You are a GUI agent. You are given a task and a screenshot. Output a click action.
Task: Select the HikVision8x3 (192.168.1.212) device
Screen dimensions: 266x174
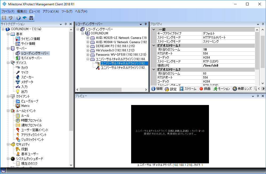tap(115, 50)
